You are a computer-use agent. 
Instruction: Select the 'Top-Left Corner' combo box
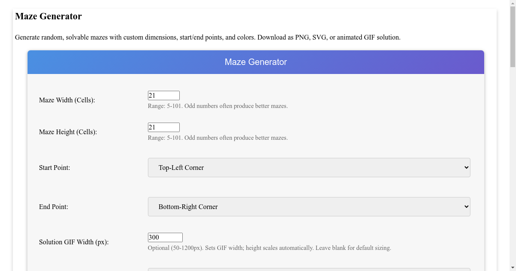(309, 167)
